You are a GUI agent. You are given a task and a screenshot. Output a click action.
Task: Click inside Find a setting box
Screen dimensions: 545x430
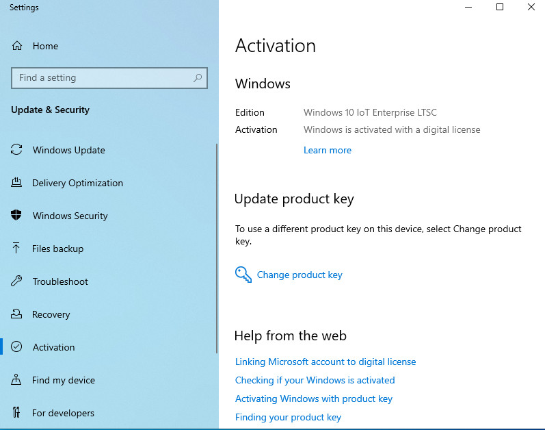point(109,78)
